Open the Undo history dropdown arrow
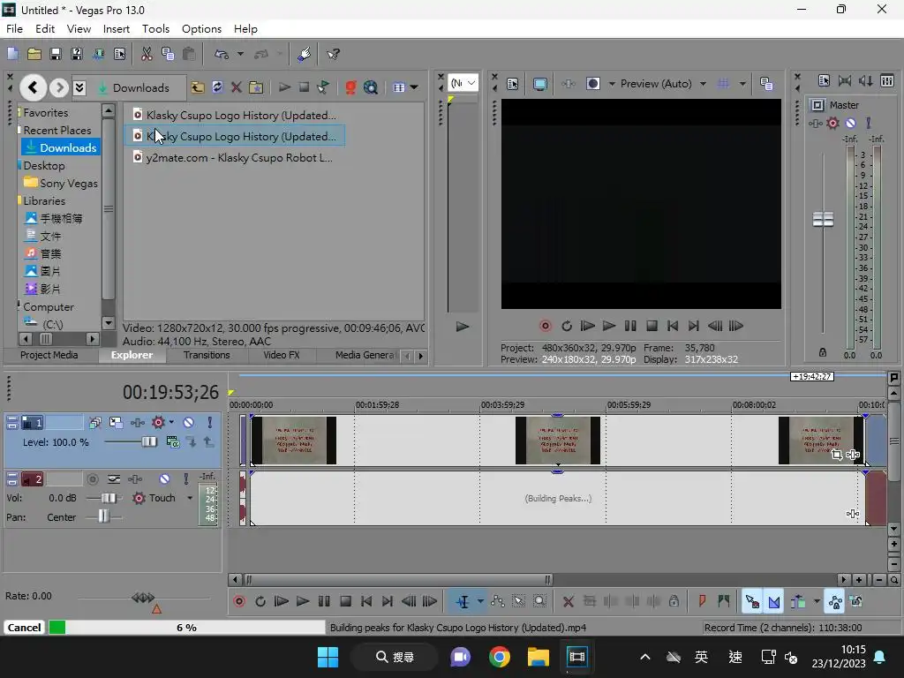The image size is (904, 678). [x=240, y=54]
